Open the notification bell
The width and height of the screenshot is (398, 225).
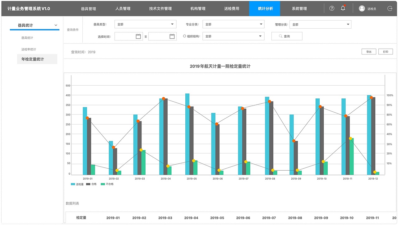coord(343,8)
